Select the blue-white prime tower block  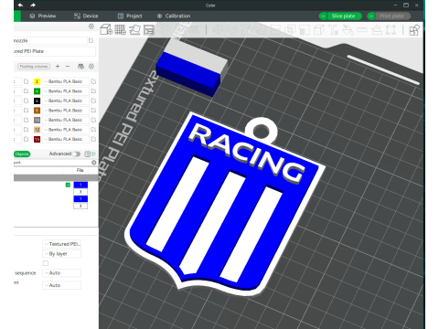pyautogui.click(x=191, y=67)
